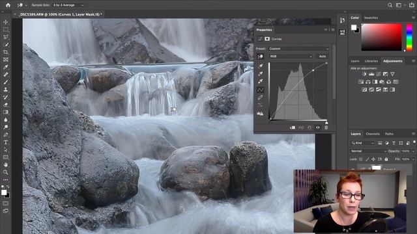Select the Eraser tool

point(6,105)
